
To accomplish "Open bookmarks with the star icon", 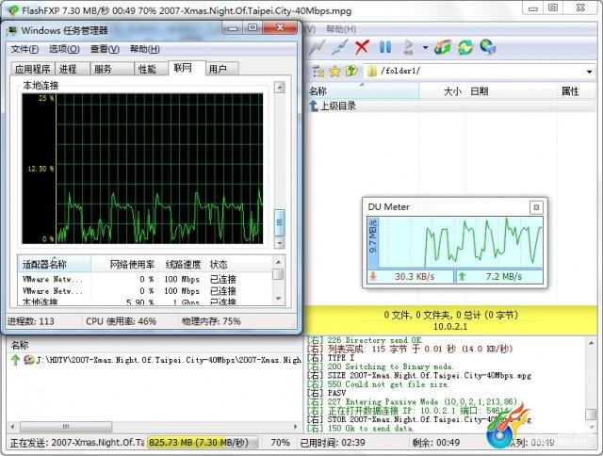I will point(335,71).
